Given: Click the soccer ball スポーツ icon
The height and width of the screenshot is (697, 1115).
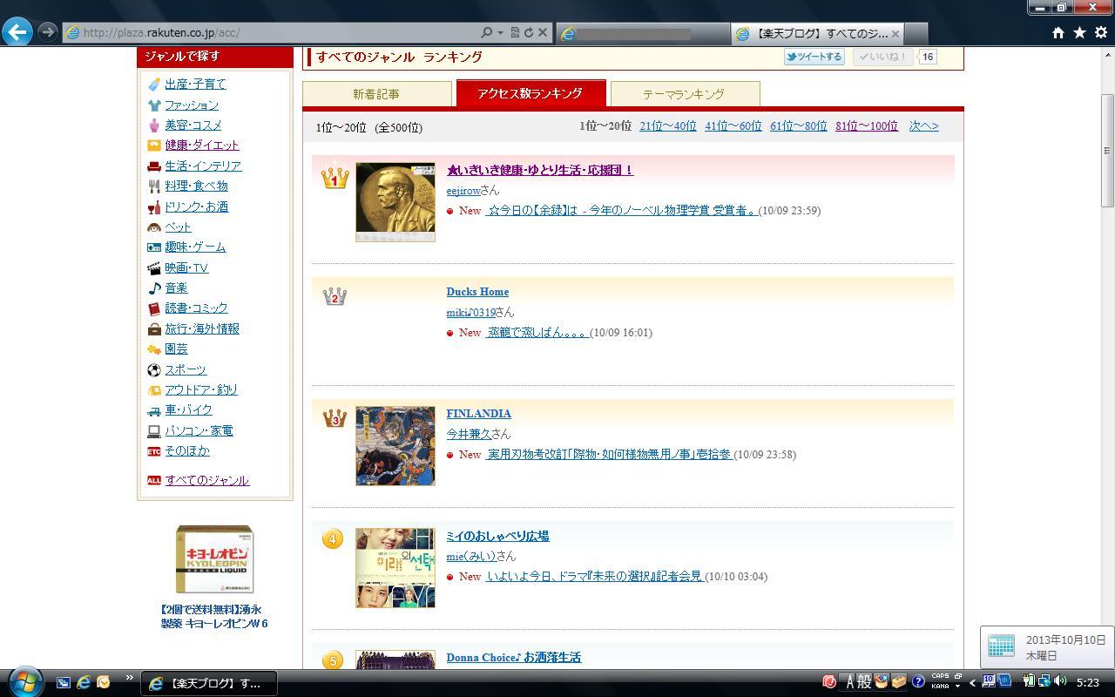Looking at the screenshot, I should pyautogui.click(x=154, y=369).
